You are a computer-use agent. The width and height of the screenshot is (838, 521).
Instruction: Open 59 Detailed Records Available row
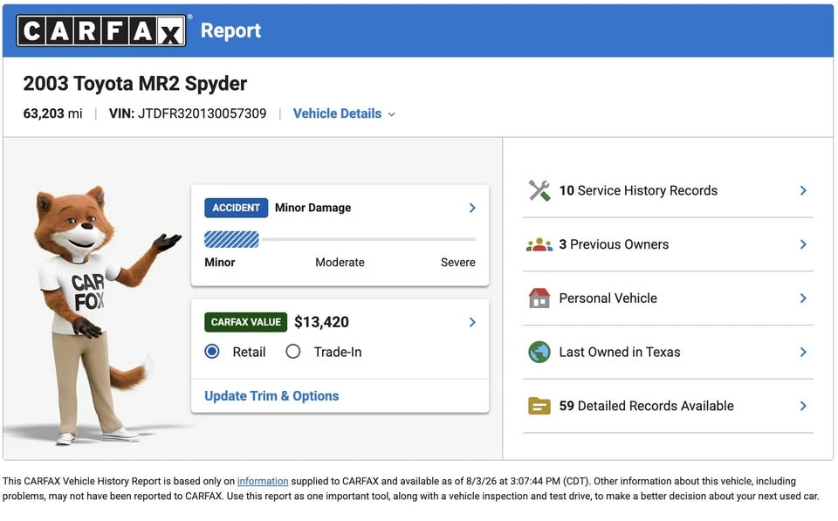(x=668, y=406)
